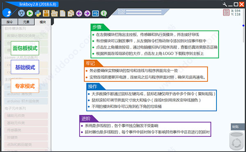Start simulation with green play button
Image resolution: width=246 pixels, height=152 pixels.
(x=30, y=13)
